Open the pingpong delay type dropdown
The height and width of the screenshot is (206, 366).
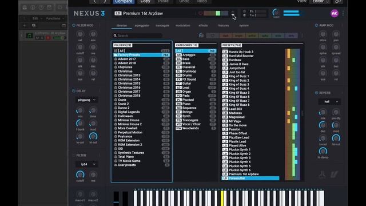pos(86,100)
